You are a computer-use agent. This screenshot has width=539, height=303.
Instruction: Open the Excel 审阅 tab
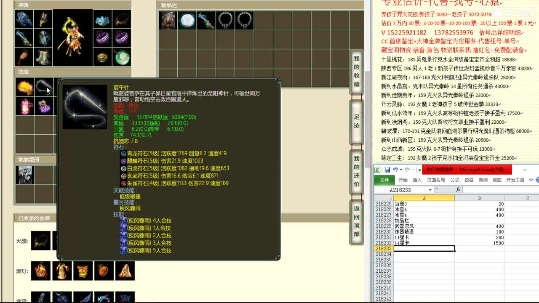tap(483, 180)
